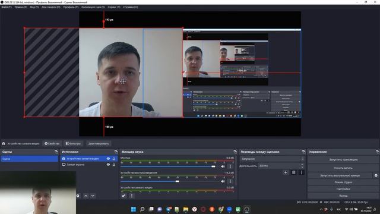Remove the selected scene transition
This screenshot has height=214, width=380.
pyautogui.click(x=293, y=172)
